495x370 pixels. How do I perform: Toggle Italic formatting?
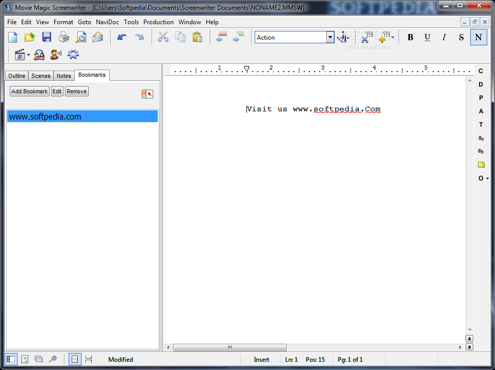(444, 37)
